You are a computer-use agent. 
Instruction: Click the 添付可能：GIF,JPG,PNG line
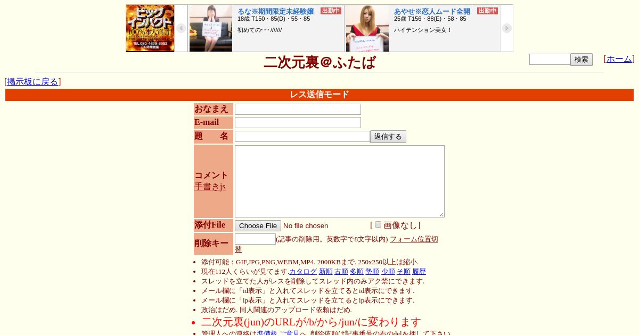click(310, 262)
